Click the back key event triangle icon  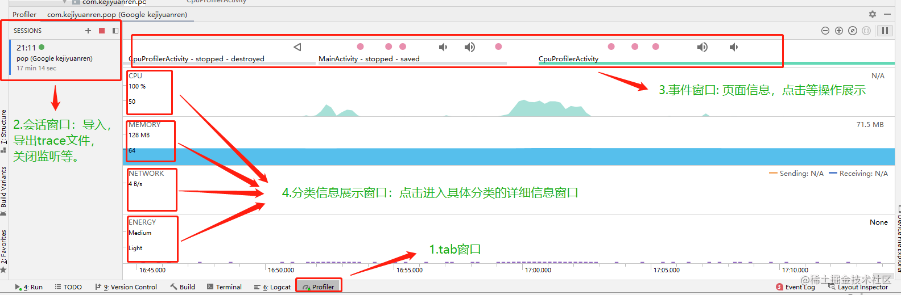pos(297,47)
